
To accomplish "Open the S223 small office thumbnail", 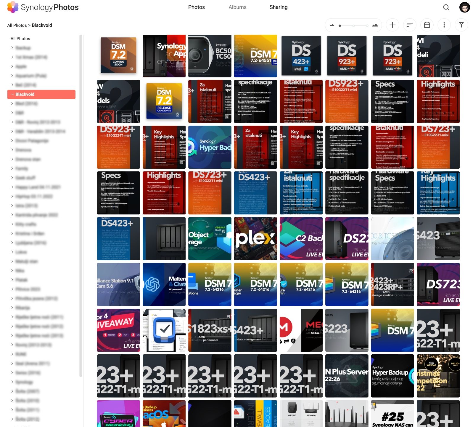I will pyautogui.click(x=347, y=330).
